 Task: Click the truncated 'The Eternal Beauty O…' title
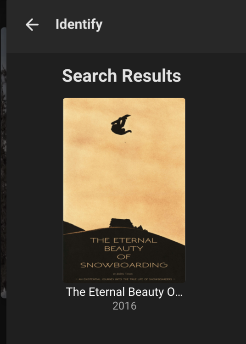point(124,292)
